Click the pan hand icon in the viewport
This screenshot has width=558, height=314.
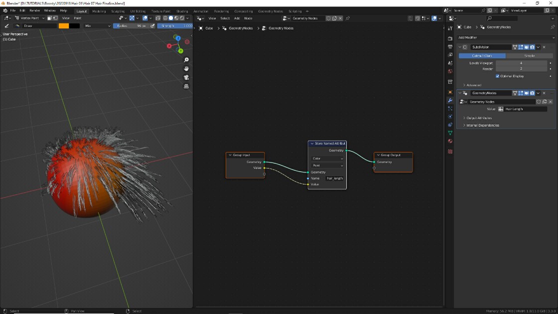186,69
